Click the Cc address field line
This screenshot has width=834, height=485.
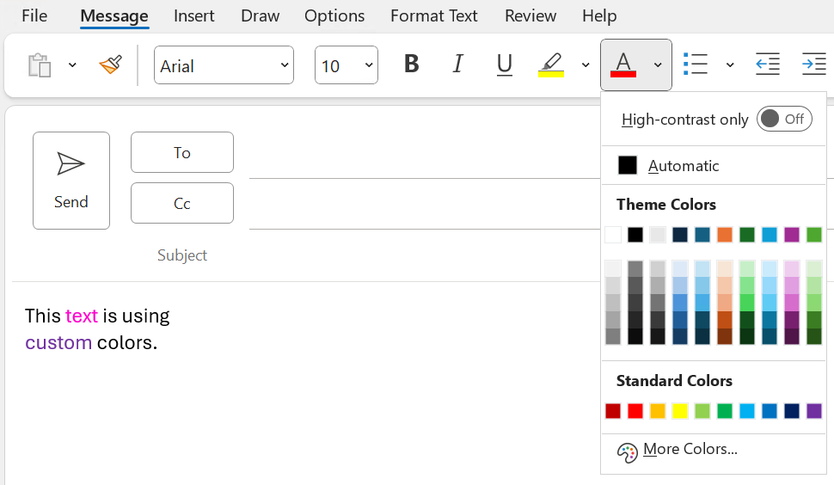[x=425, y=206]
